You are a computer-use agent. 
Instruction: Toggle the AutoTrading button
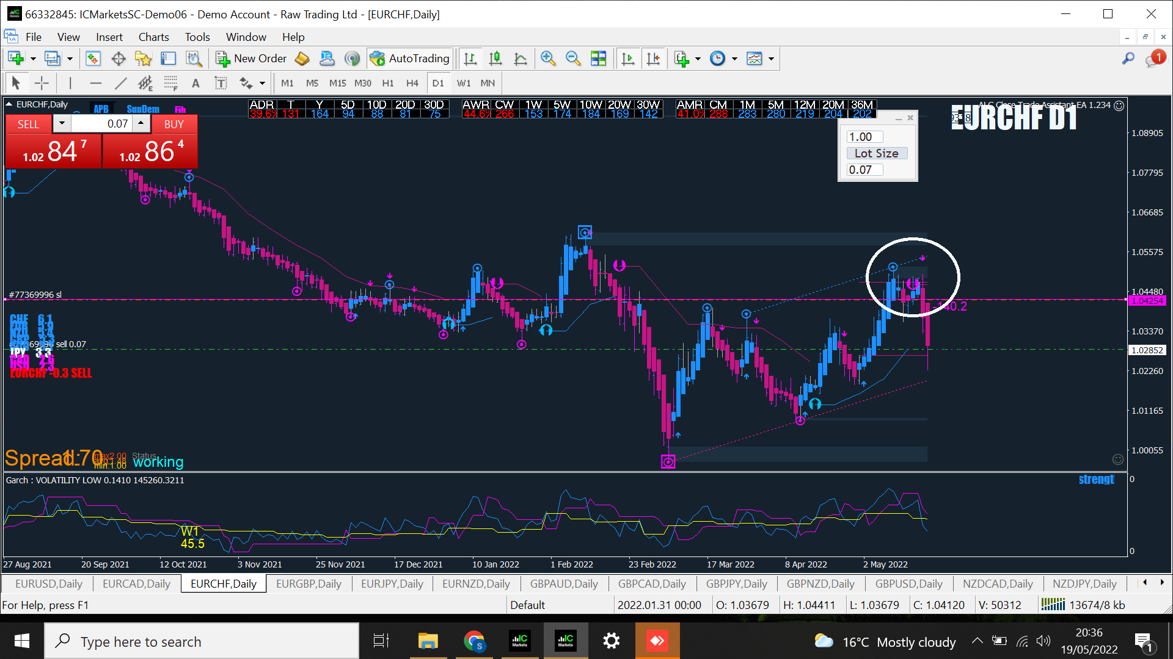pos(411,59)
